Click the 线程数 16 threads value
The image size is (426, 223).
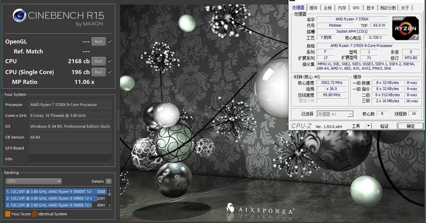pos(414,114)
